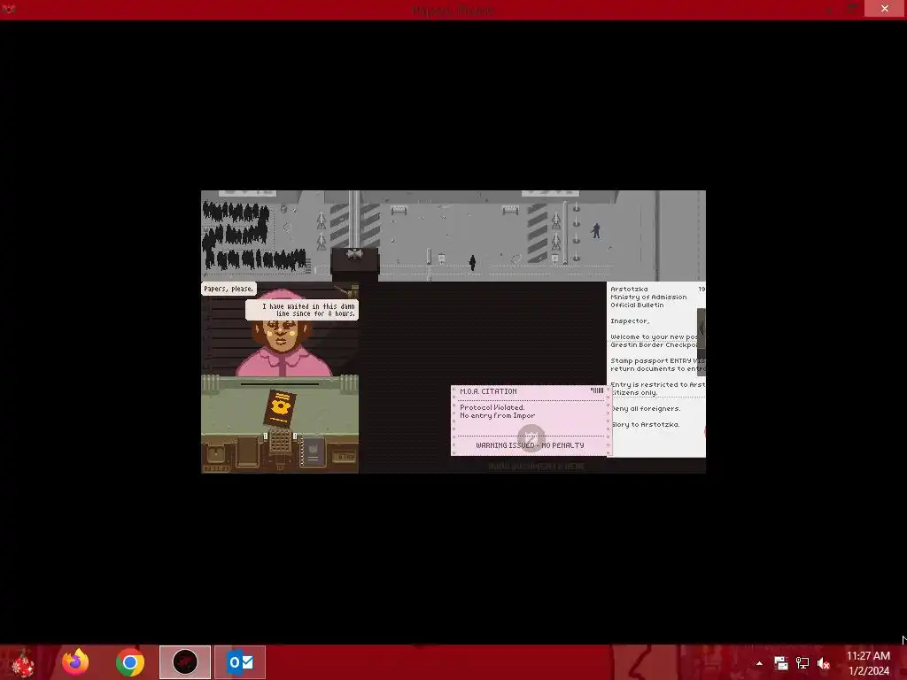
Task: Show hidden system tray icons
Action: pos(759,663)
